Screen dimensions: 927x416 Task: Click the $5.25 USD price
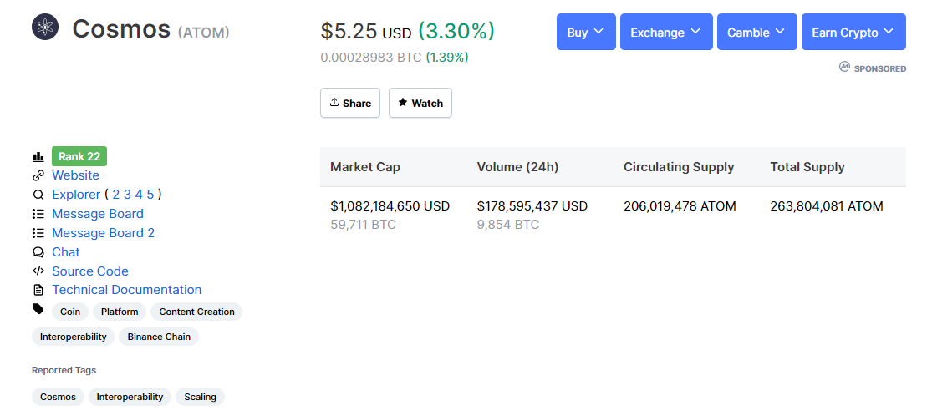click(x=366, y=31)
